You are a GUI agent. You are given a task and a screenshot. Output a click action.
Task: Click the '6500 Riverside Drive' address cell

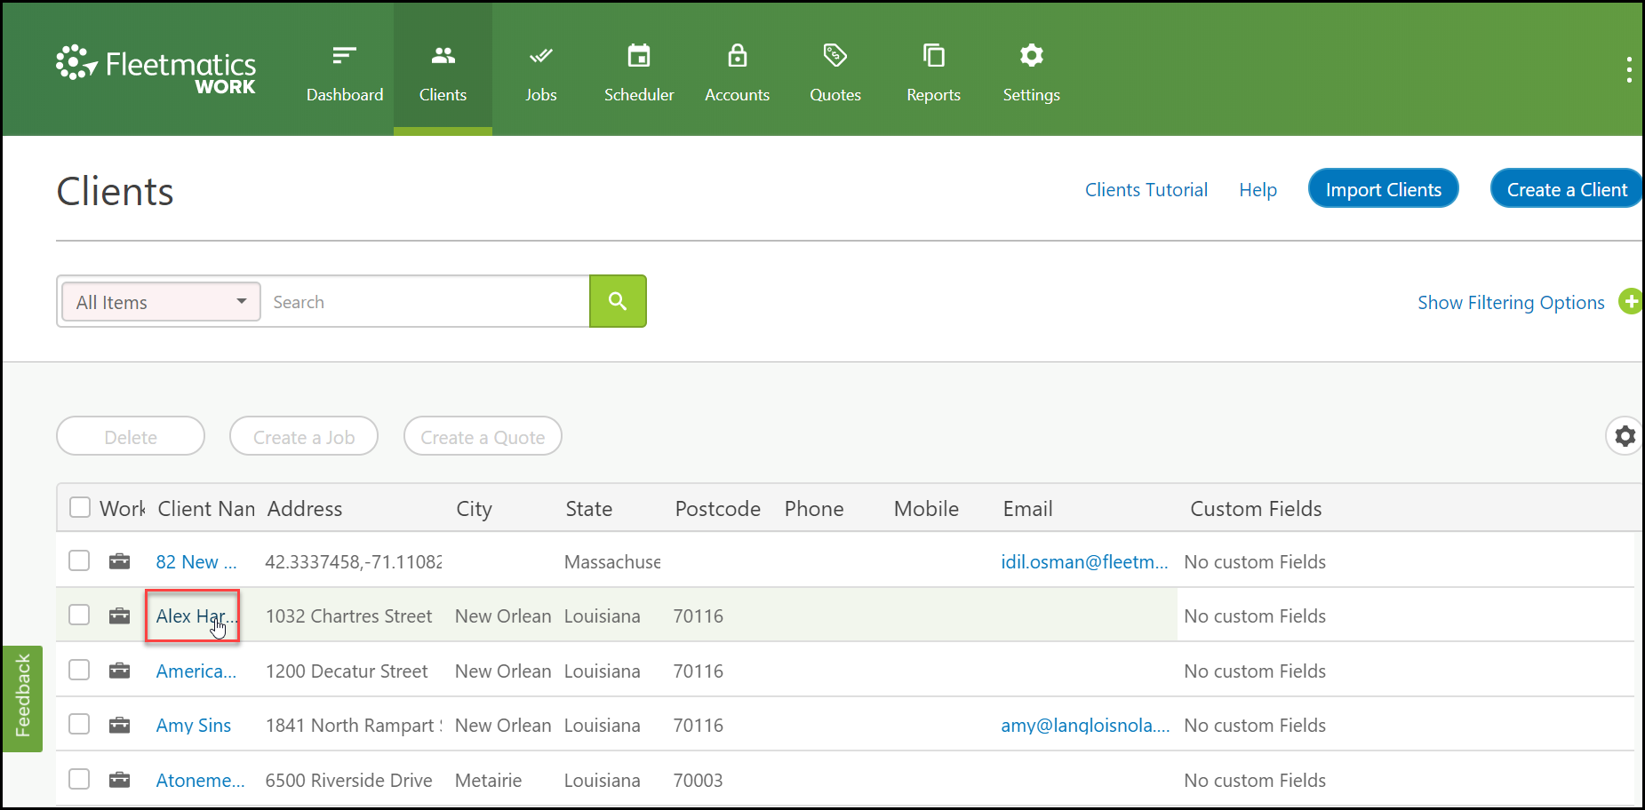(348, 780)
